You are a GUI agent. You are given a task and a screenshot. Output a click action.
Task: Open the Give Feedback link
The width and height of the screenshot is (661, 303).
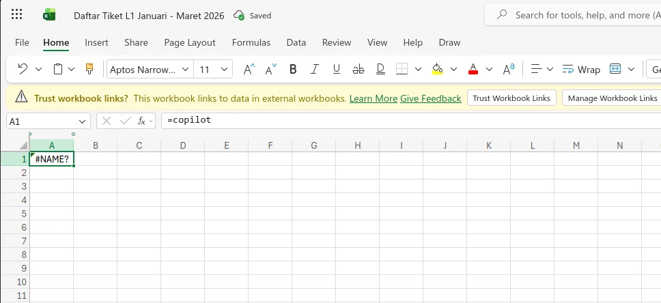(431, 98)
